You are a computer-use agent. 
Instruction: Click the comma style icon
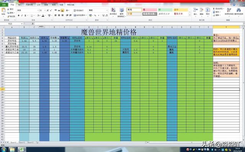[x=99, y=15]
